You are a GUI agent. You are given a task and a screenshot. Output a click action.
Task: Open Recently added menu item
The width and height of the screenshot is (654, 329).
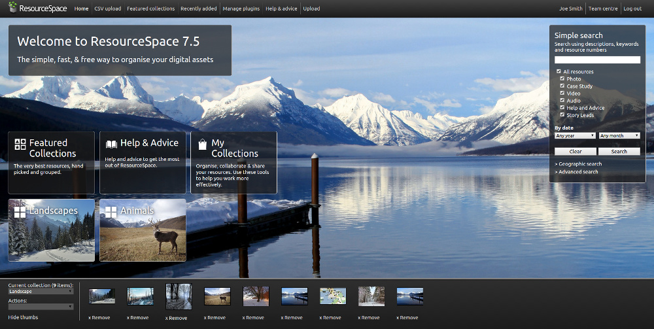(x=199, y=9)
